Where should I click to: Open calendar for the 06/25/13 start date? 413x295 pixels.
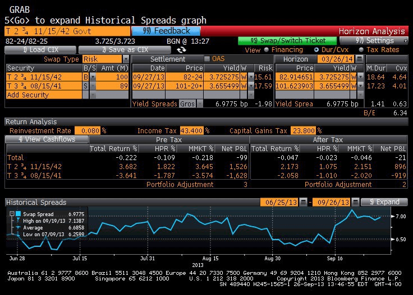pos(303,202)
